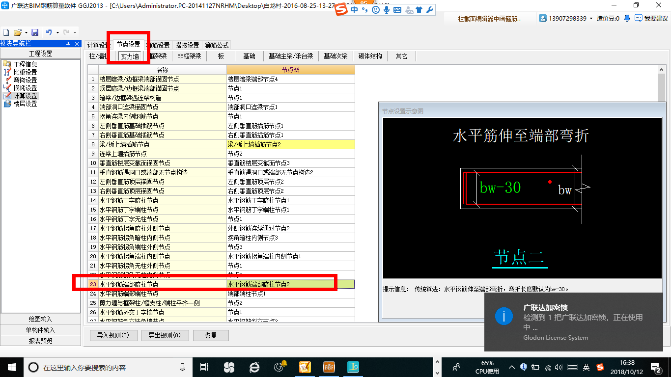
Task: Click the 节点二 link in diagram
Action: (520, 257)
